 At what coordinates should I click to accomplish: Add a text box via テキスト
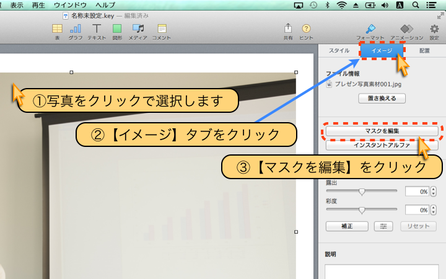[97, 32]
